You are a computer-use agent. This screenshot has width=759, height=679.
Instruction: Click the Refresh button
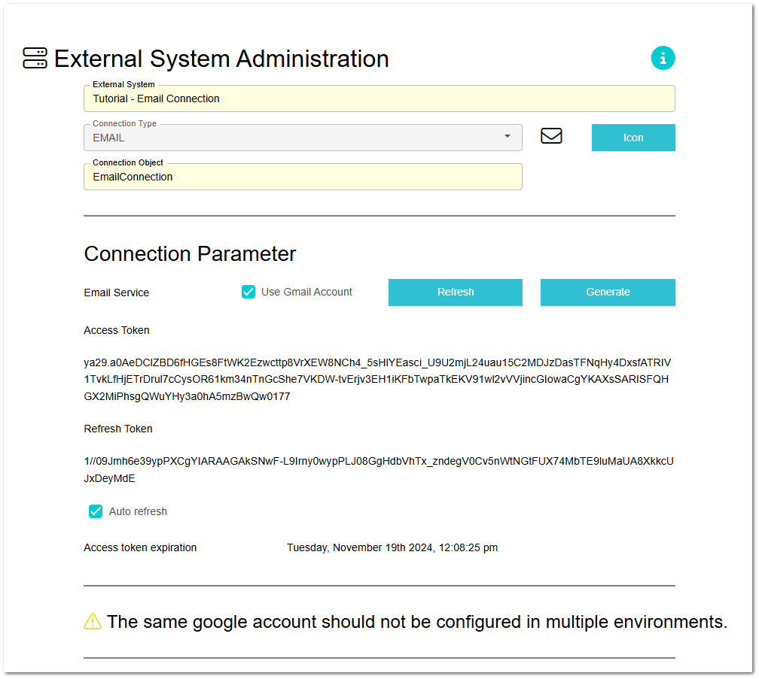click(x=455, y=292)
